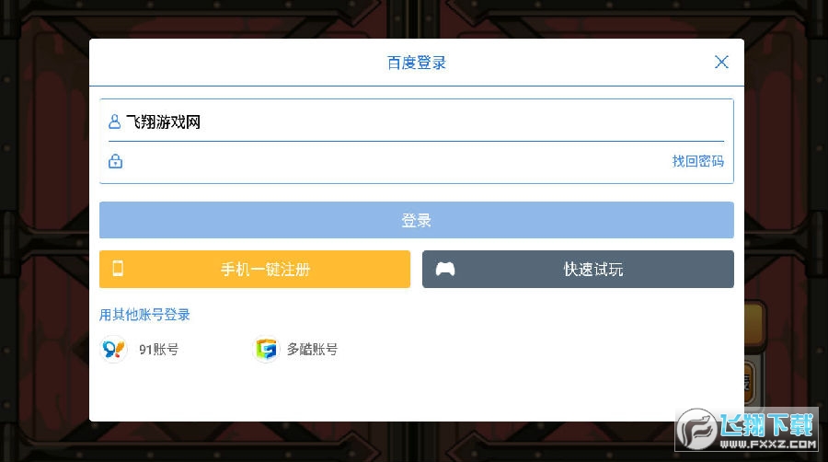Close the Baidu login dialog
Image resolution: width=828 pixels, height=462 pixels.
click(721, 62)
